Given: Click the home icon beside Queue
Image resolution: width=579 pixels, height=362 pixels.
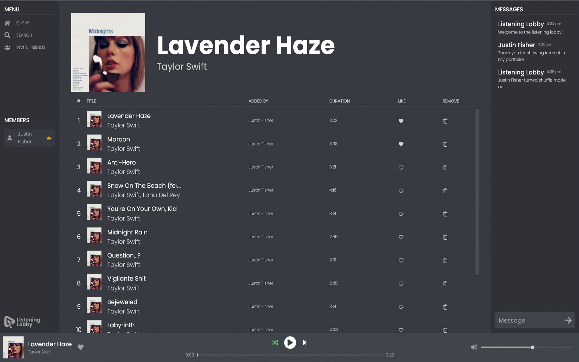Looking at the screenshot, I should (7, 23).
